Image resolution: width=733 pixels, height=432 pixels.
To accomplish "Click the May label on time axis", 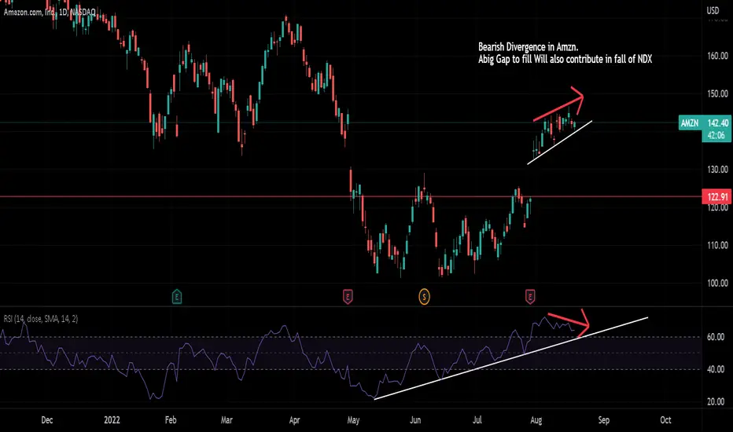I will click(353, 420).
